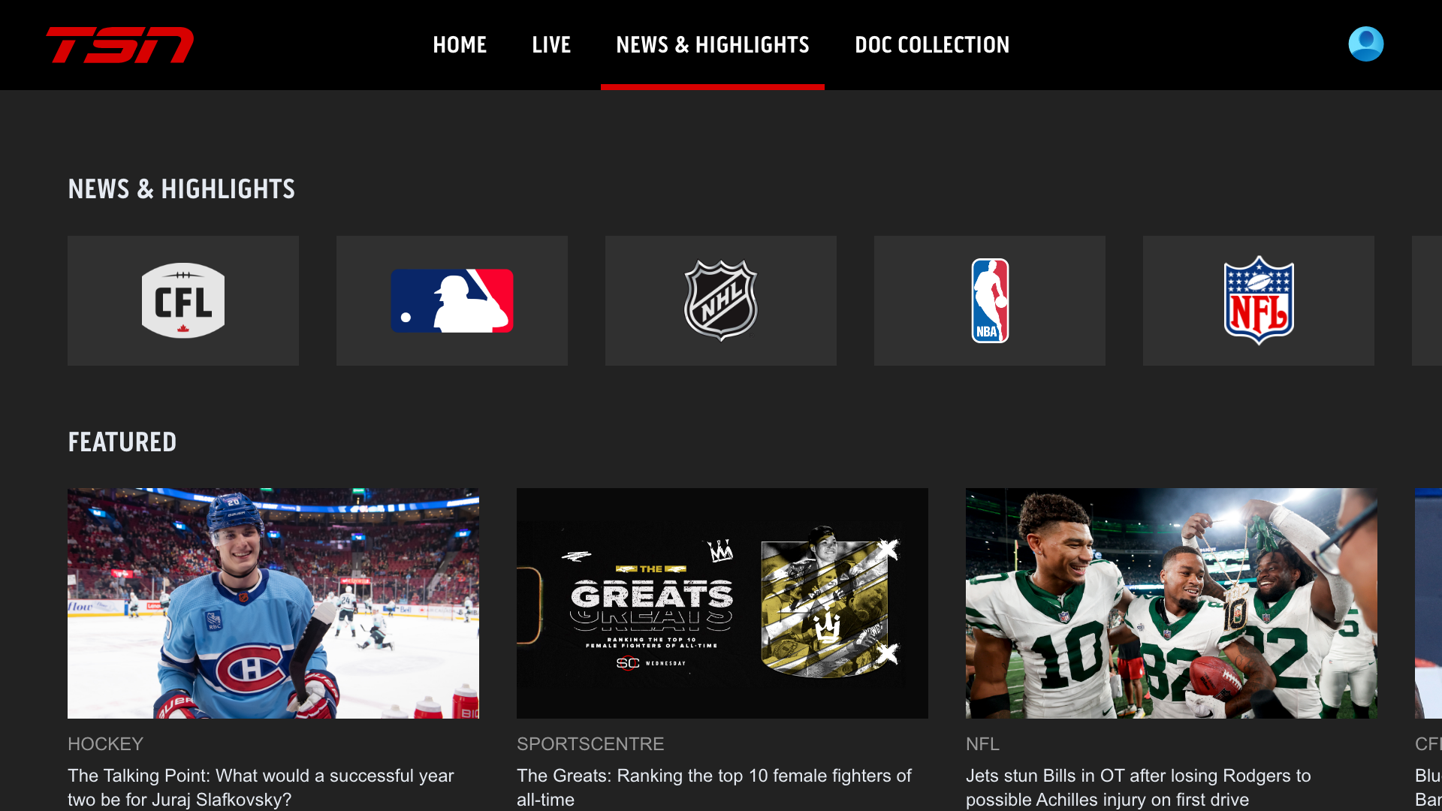Screen dimensions: 1442x811
Task: Click the SPORTSCENTRE category label
Action: (x=590, y=744)
